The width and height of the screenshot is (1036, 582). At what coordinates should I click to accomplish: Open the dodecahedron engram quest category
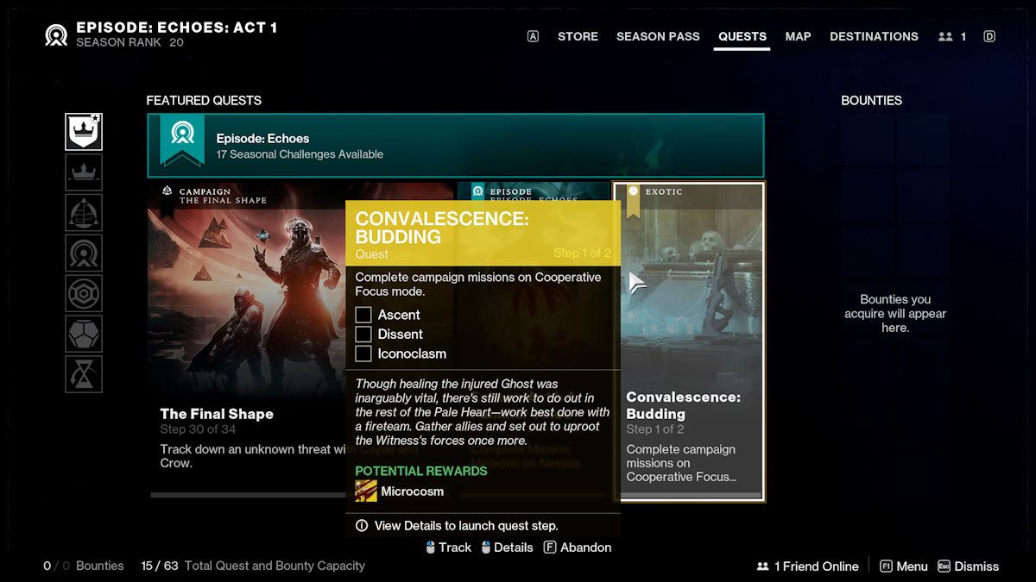[84, 334]
